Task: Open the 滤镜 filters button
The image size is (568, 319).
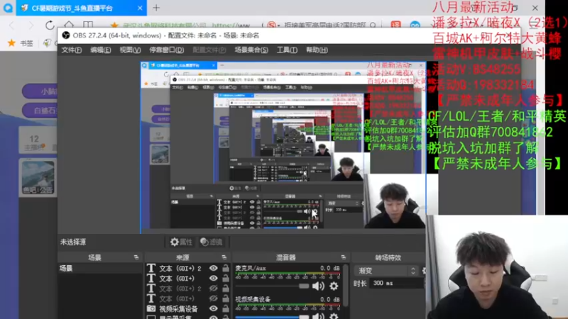Action: 211,242
